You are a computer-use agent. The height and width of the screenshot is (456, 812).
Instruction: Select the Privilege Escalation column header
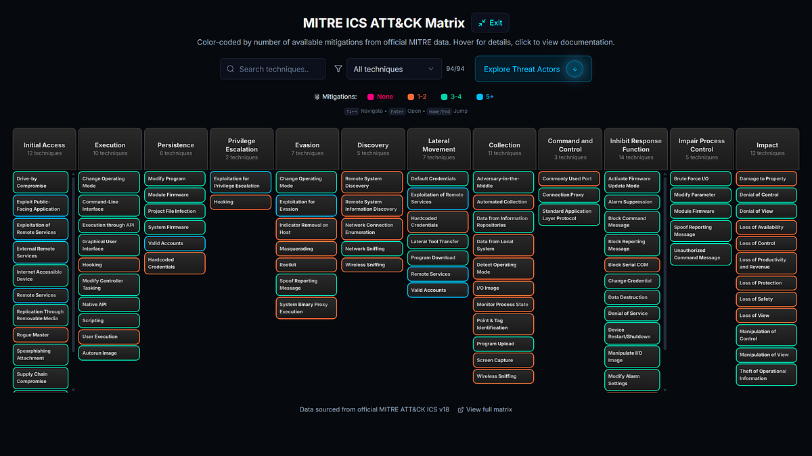pyautogui.click(x=242, y=148)
